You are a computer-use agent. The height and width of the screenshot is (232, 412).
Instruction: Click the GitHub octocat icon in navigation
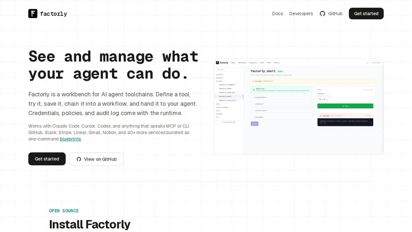click(322, 14)
